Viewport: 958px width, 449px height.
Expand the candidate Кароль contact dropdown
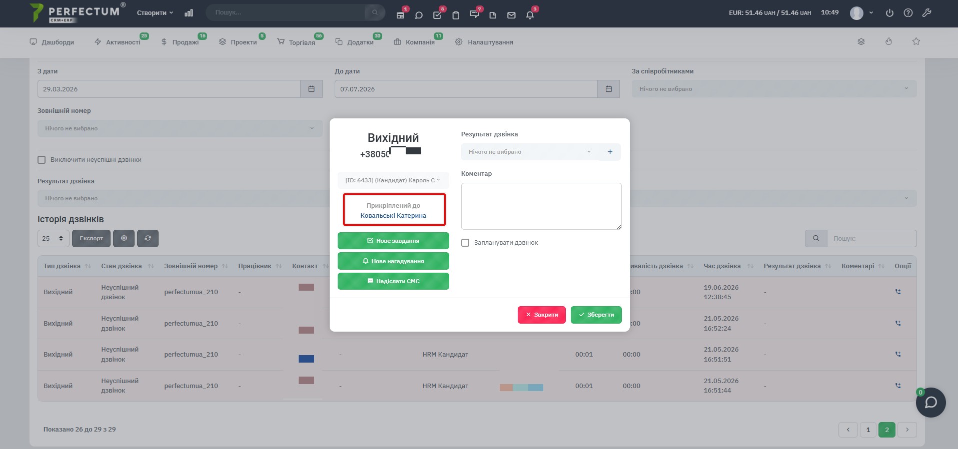coord(393,180)
